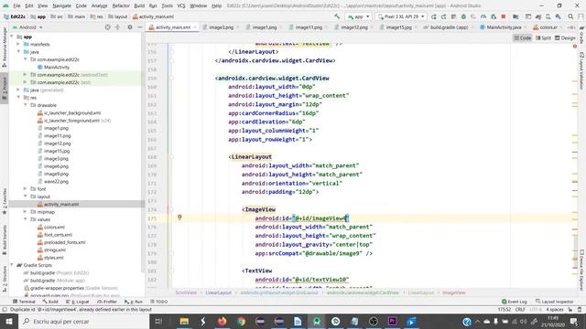Image resolution: width=586 pixels, height=329 pixels.
Task: Switch to the image3.png tab
Action: click(x=221, y=27)
